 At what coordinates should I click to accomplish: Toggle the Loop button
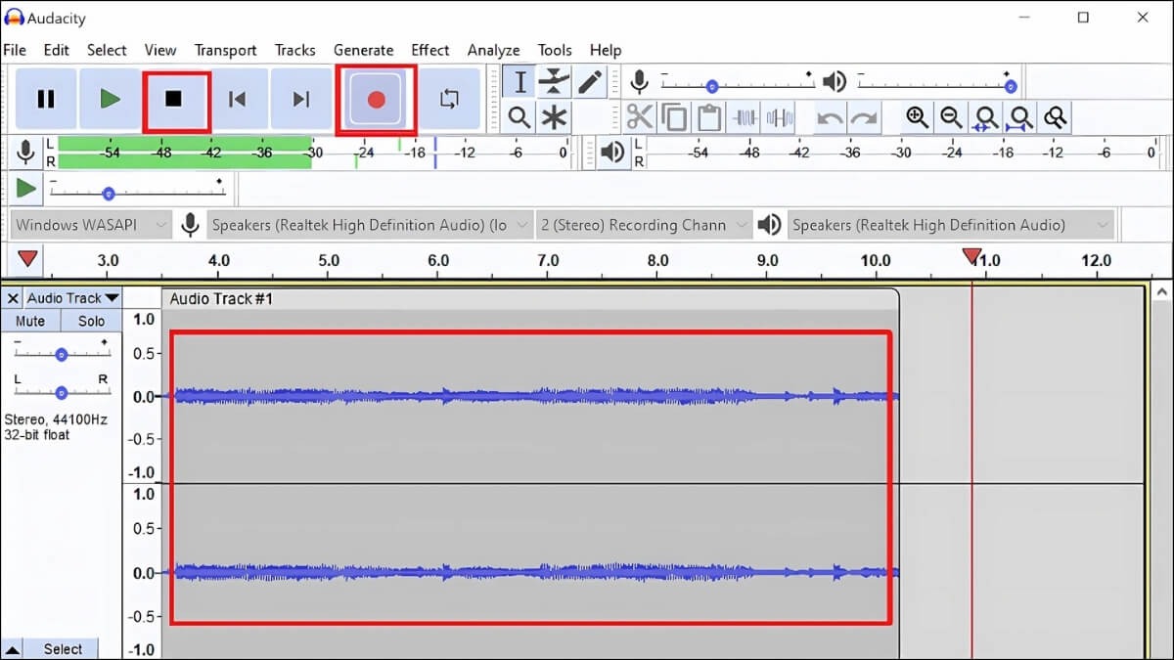(449, 99)
